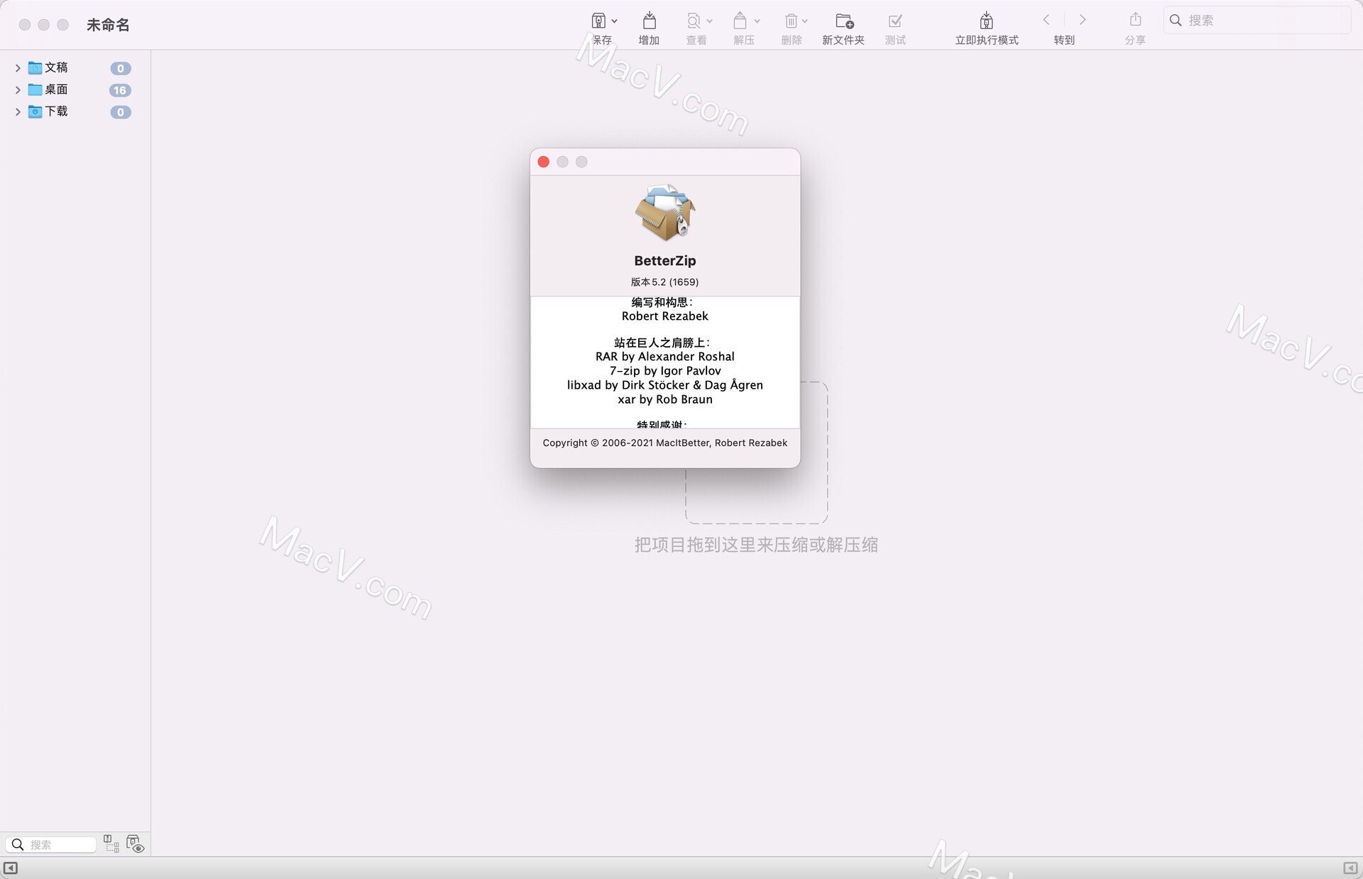Open the View (查看) dropdown arrow
Viewport: 1363px width, 879px height.
coord(709,21)
